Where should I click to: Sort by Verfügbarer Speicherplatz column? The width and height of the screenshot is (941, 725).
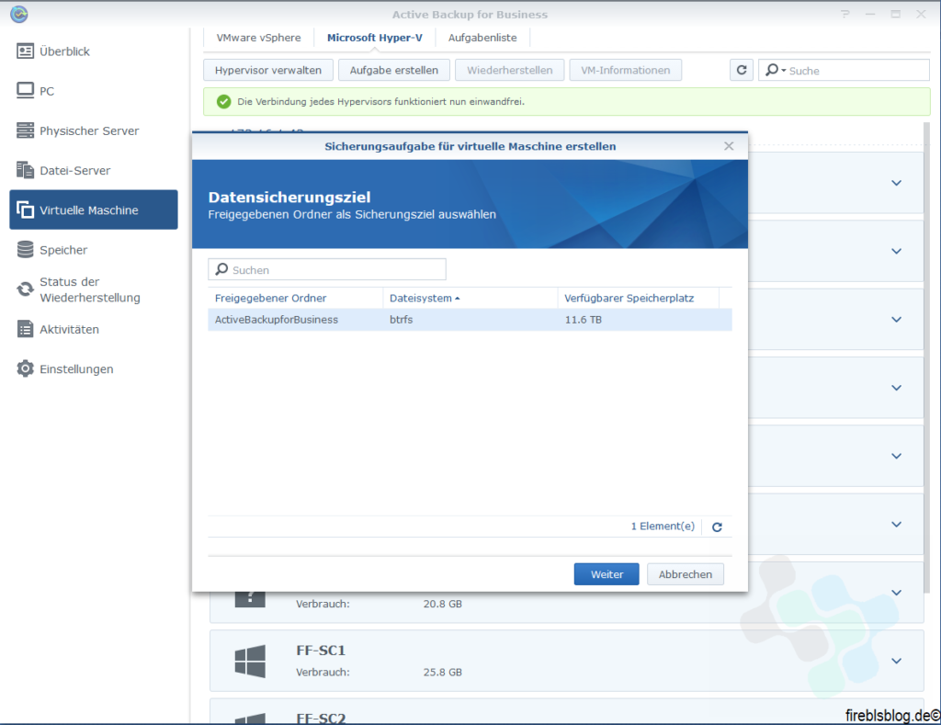click(639, 299)
